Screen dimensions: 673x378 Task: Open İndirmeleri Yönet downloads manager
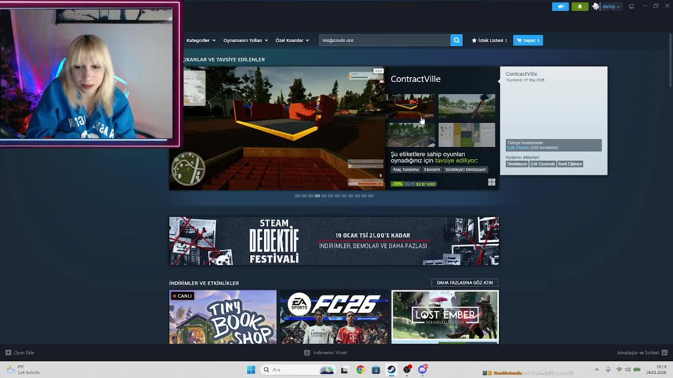[x=325, y=353]
